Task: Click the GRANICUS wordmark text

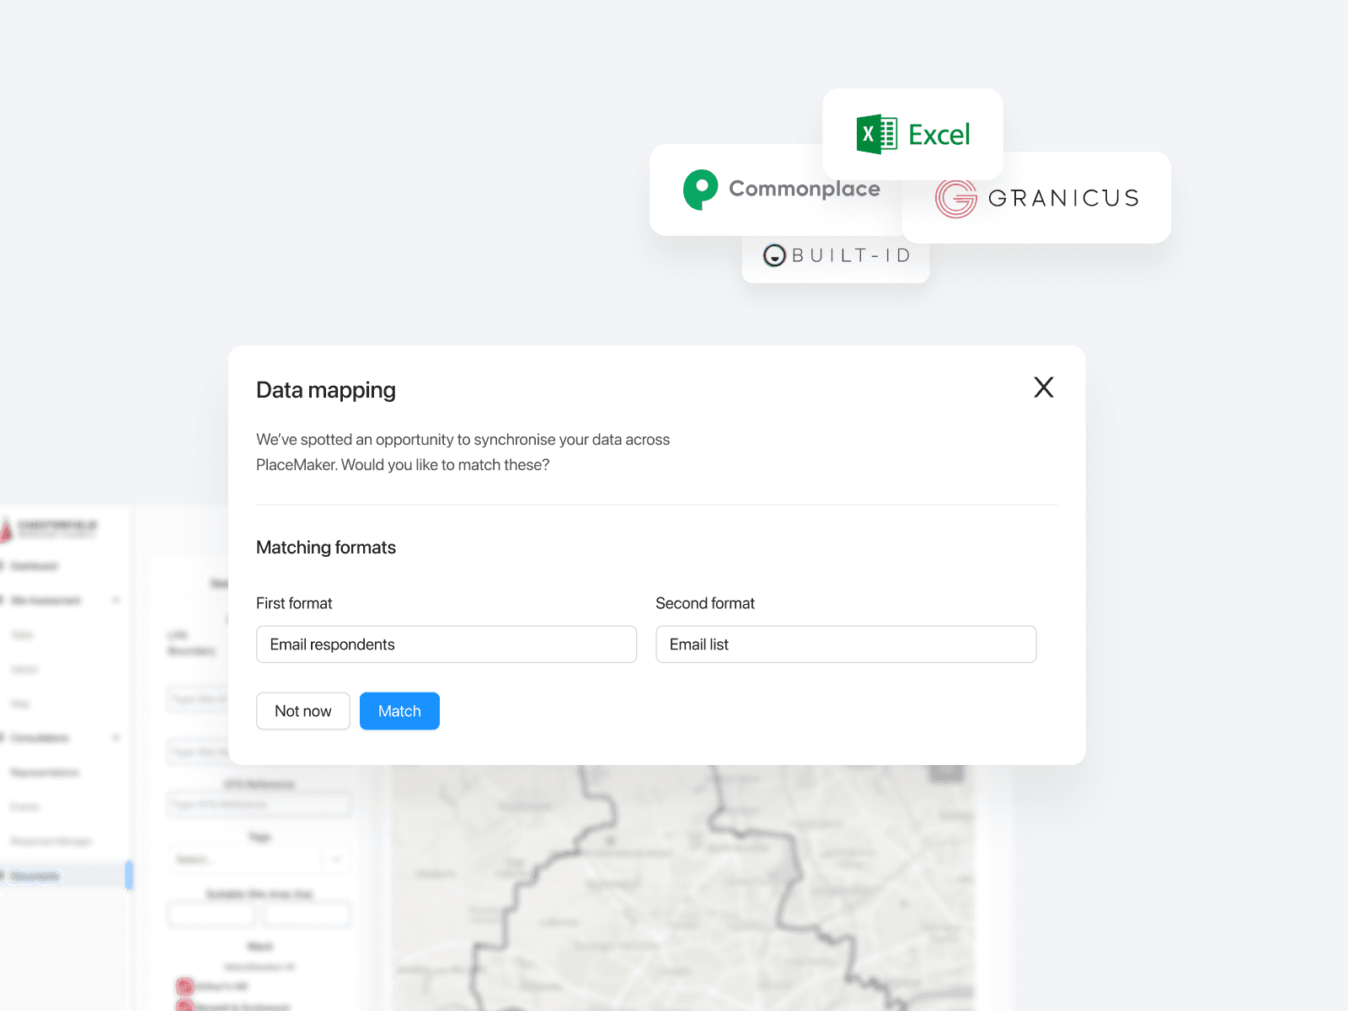Action: click(x=1064, y=198)
